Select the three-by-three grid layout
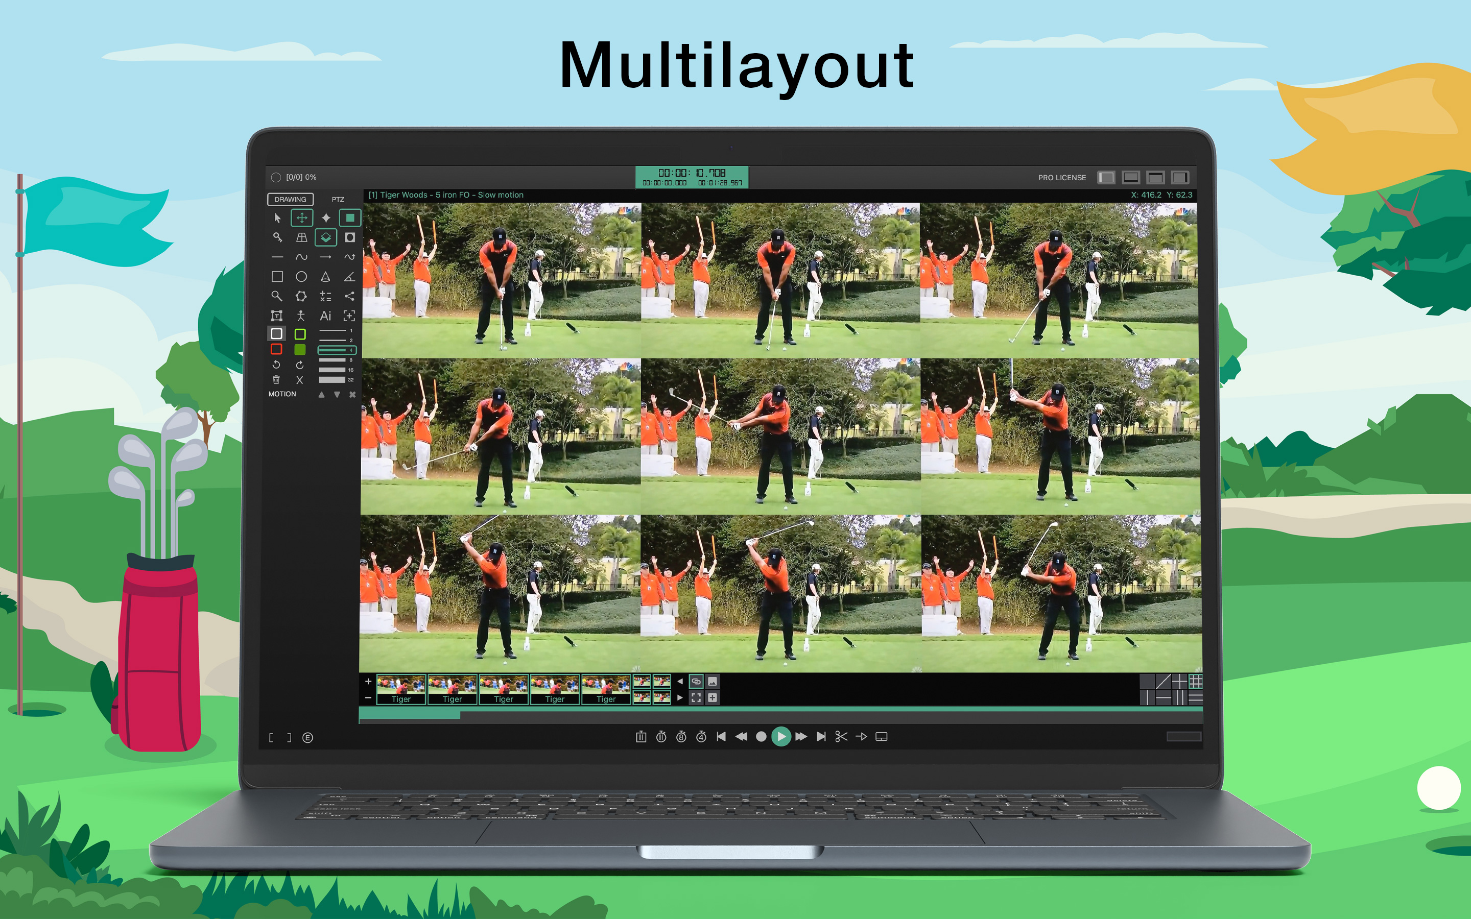The height and width of the screenshot is (919, 1471). [x=1195, y=682]
